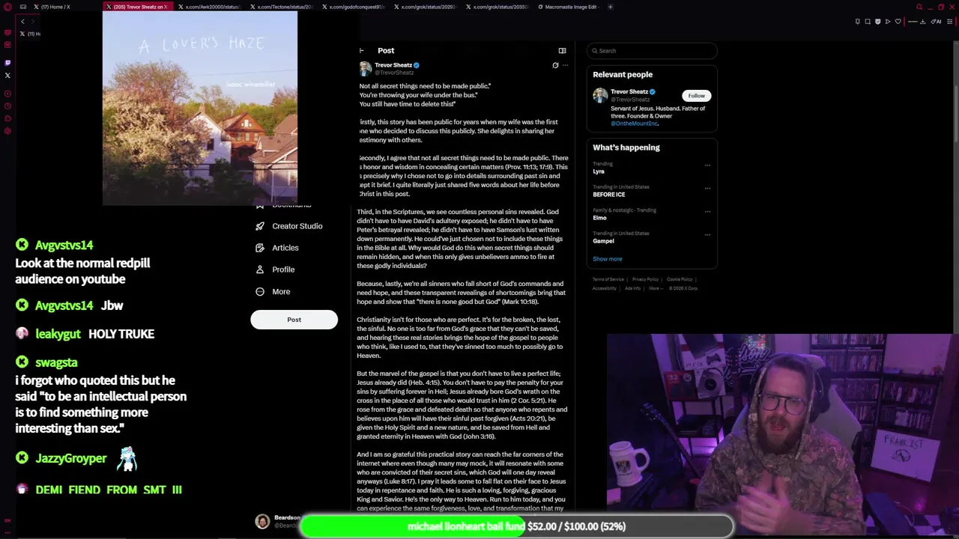Open options for the Elmo trend
959x539 pixels.
click(x=707, y=212)
